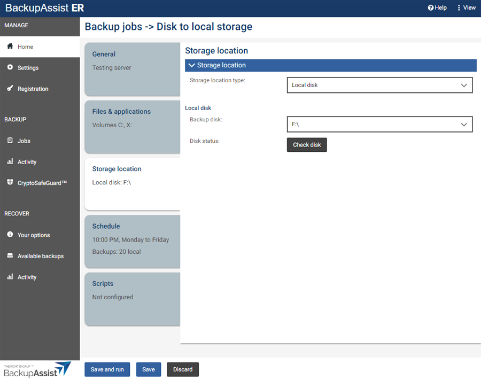Screen dimensions: 481x380
Task: Click the Save button
Action: click(x=149, y=369)
